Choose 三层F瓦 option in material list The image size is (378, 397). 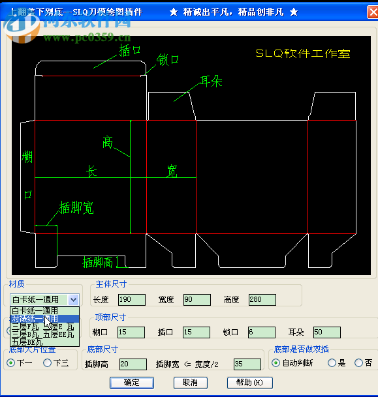44,327
